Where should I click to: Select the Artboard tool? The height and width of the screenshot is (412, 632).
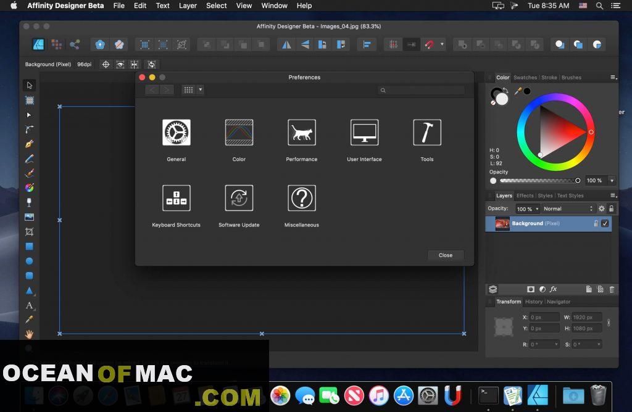(x=29, y=101)
